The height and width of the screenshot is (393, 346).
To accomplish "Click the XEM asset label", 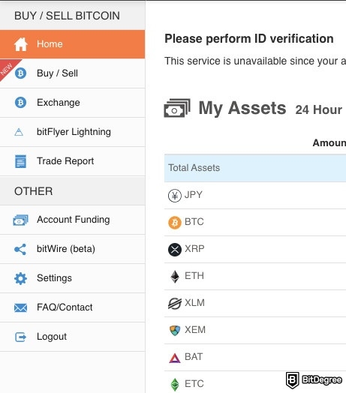I will 195,330.
